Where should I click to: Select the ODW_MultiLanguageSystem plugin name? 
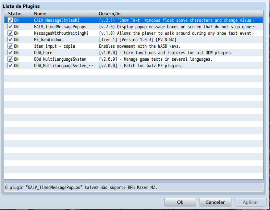pos(60,59)
